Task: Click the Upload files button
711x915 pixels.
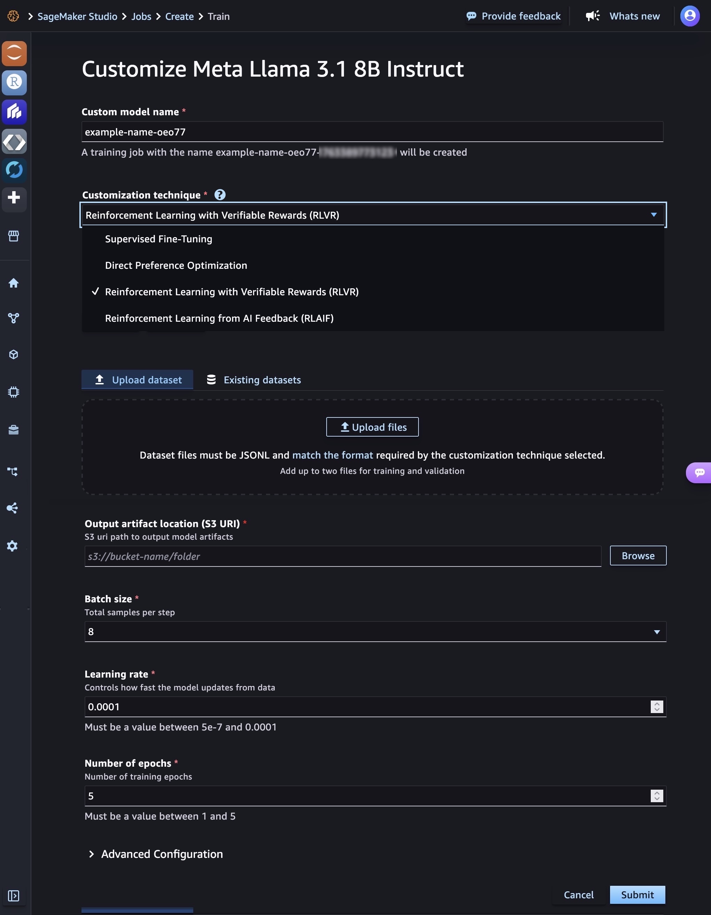Action: [x=372, y=427]
